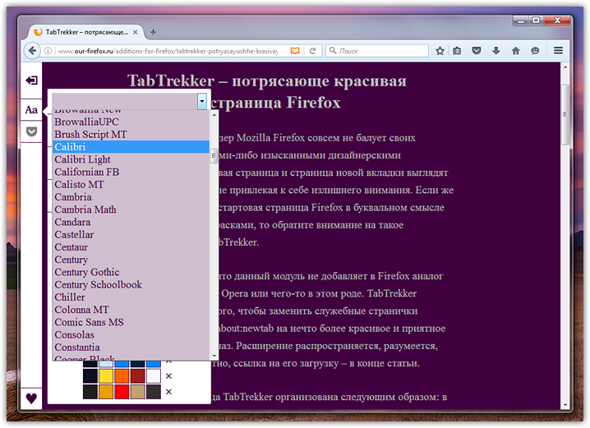This screenshot has width=590, height=428.
Task: Click the font list scrollbar thumb
Action: tap(214, 156)
